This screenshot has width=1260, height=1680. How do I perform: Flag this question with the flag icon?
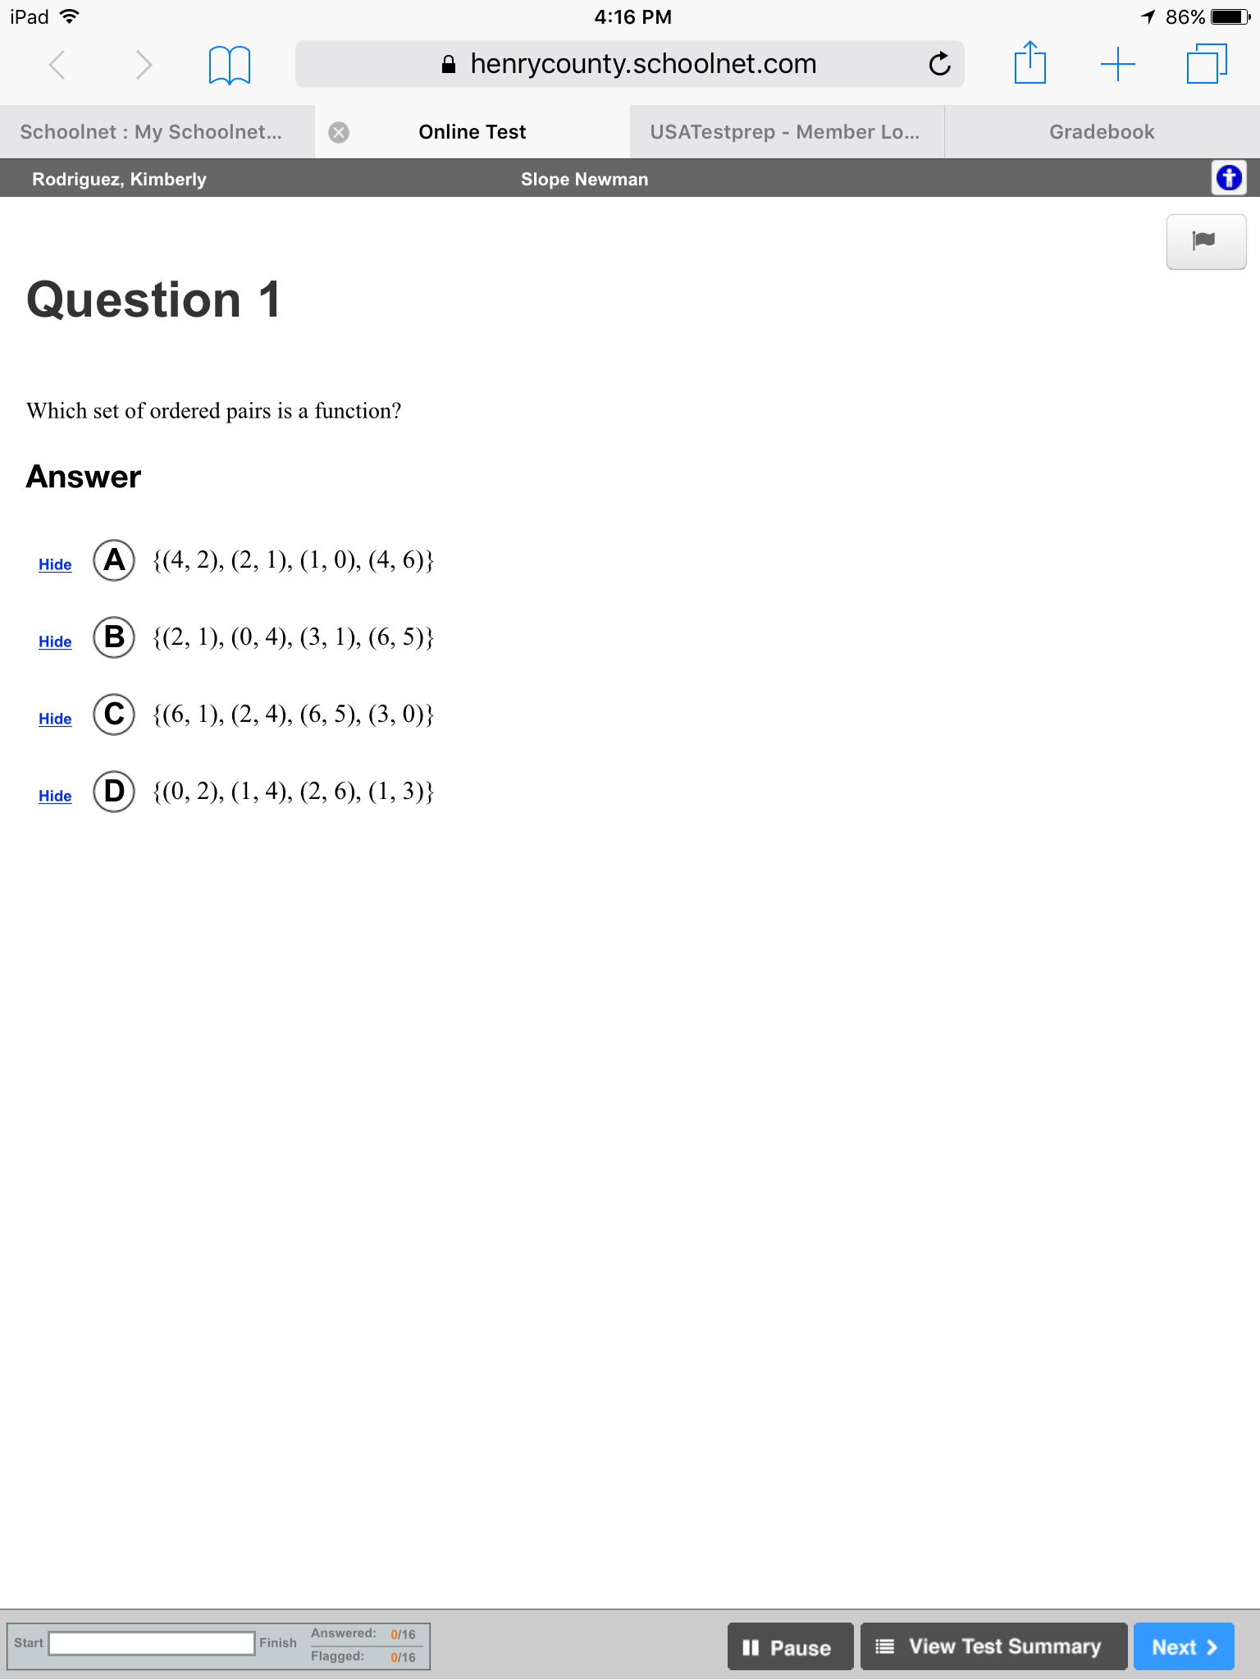1206,241
